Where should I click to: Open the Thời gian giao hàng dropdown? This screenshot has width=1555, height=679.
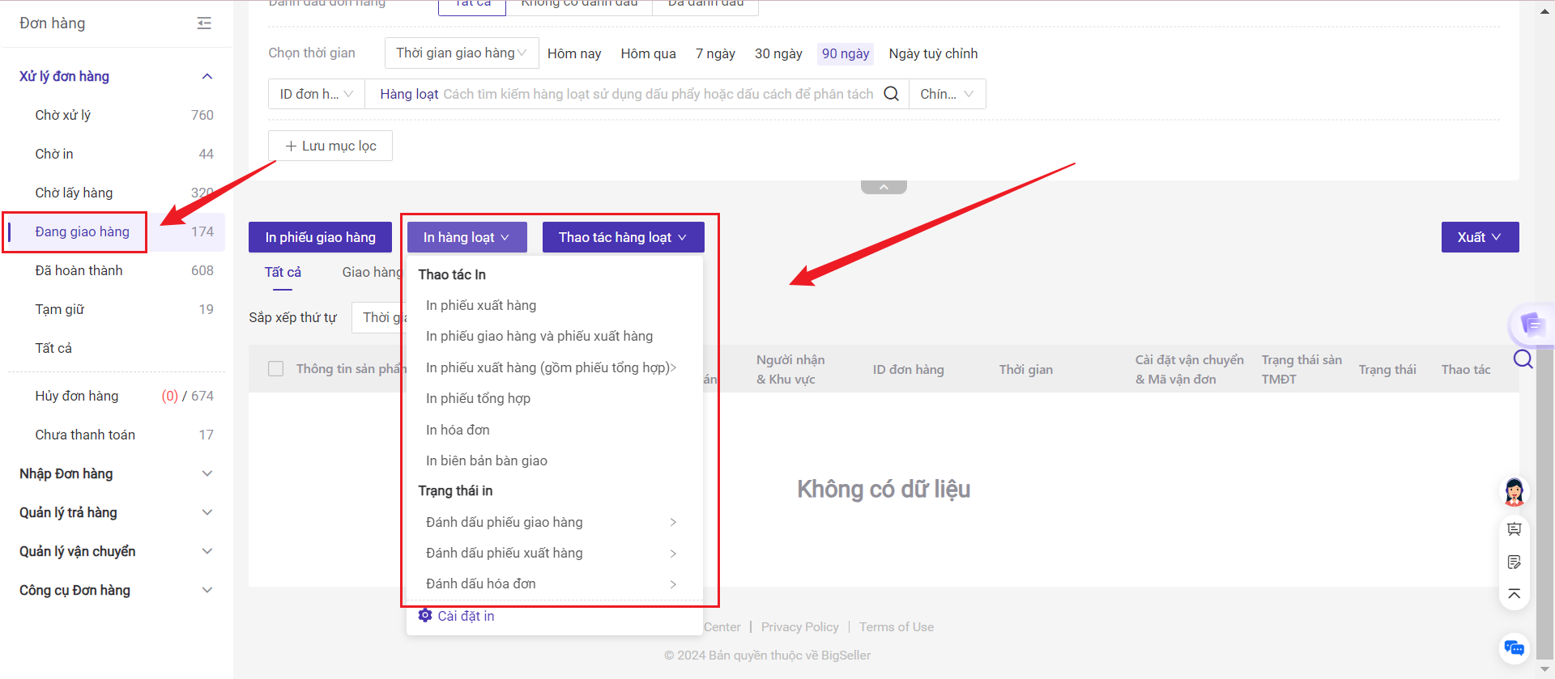click(x=461, y=53)
